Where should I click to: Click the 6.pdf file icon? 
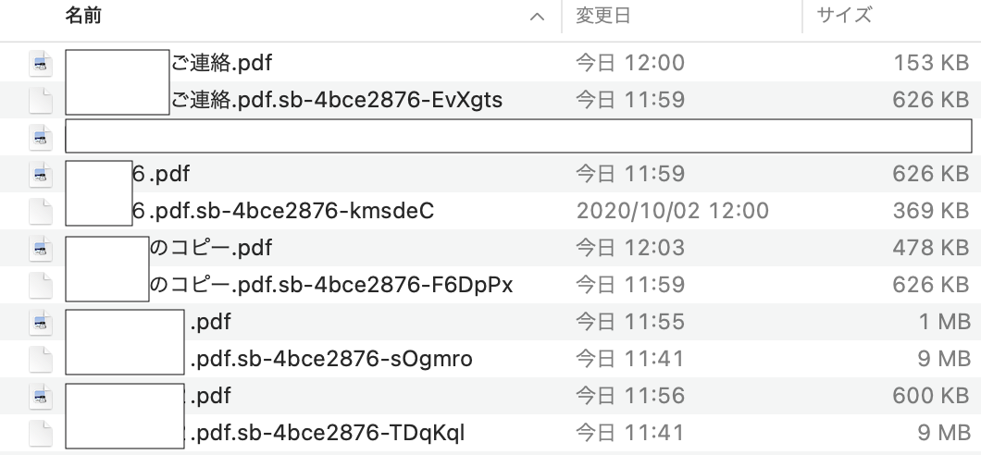click(42, 174)
